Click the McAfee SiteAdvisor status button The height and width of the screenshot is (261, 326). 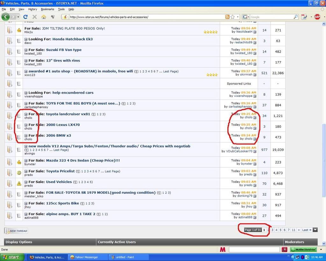[303, 249]
